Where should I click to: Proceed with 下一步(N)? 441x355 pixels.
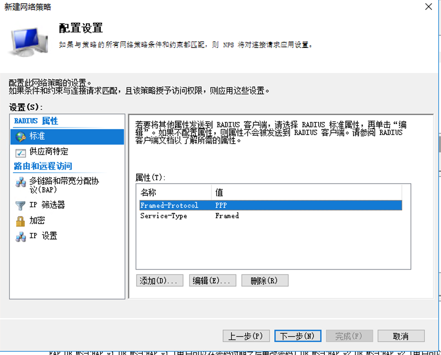click(x=298, y=336)
